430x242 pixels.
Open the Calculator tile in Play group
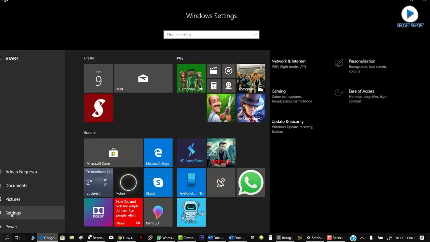(214, 86)
